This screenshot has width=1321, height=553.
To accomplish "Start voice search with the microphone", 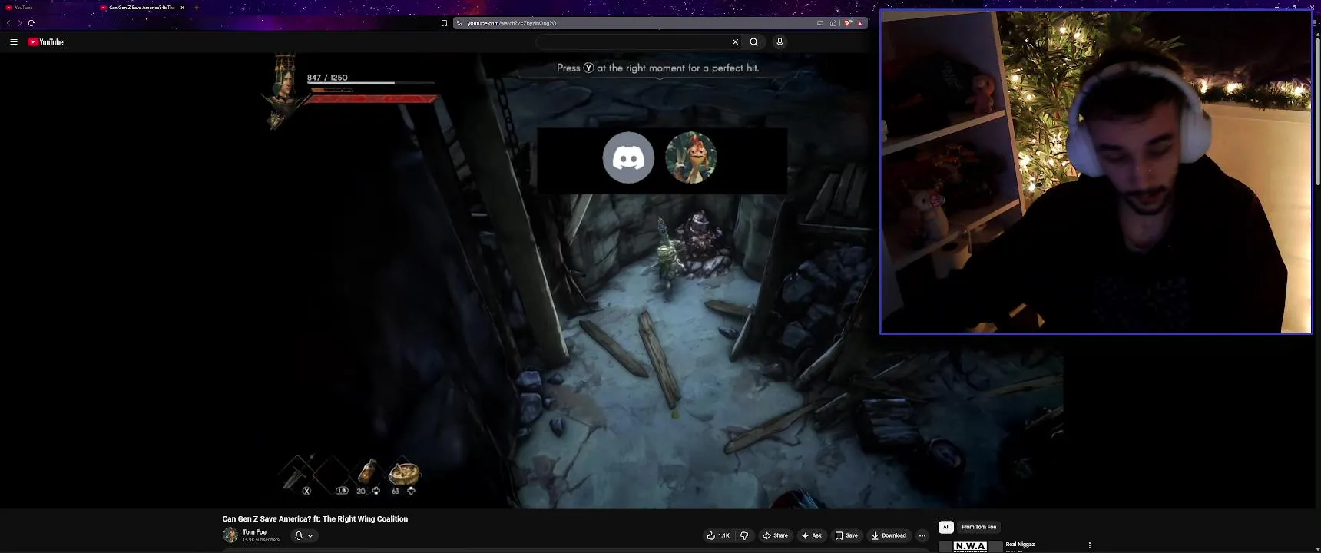I will pyautogui.click(x=780, y=42).
